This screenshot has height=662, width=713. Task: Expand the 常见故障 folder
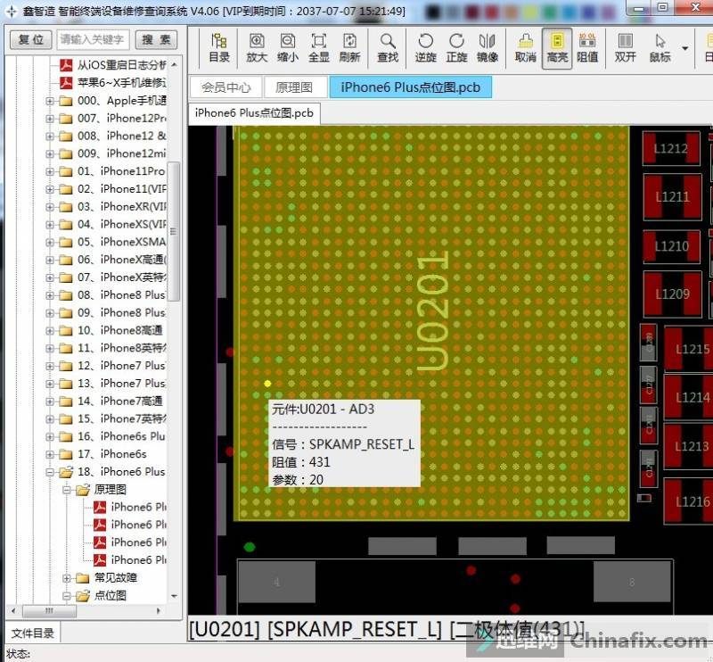68,578
